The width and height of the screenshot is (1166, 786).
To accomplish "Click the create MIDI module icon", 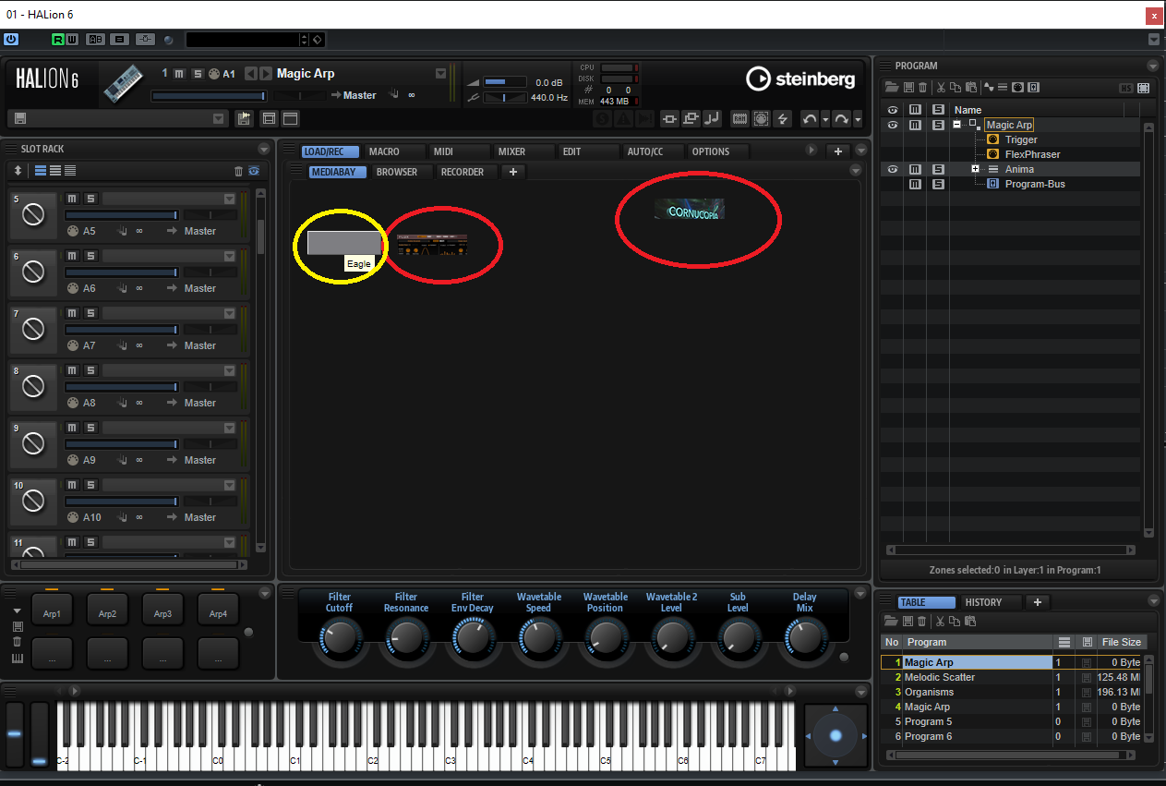I will pyautogui.click(x=1017, y=88).
